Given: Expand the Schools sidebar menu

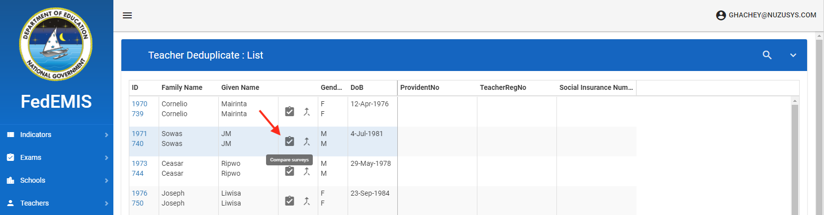Looking at the screenshot, I should click(57, 180).
